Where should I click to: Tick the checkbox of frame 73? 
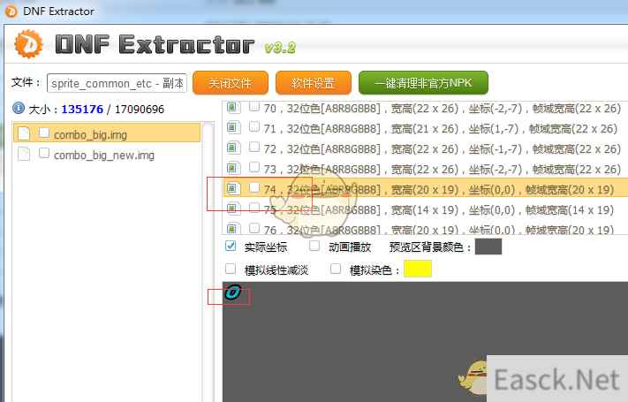253,167
